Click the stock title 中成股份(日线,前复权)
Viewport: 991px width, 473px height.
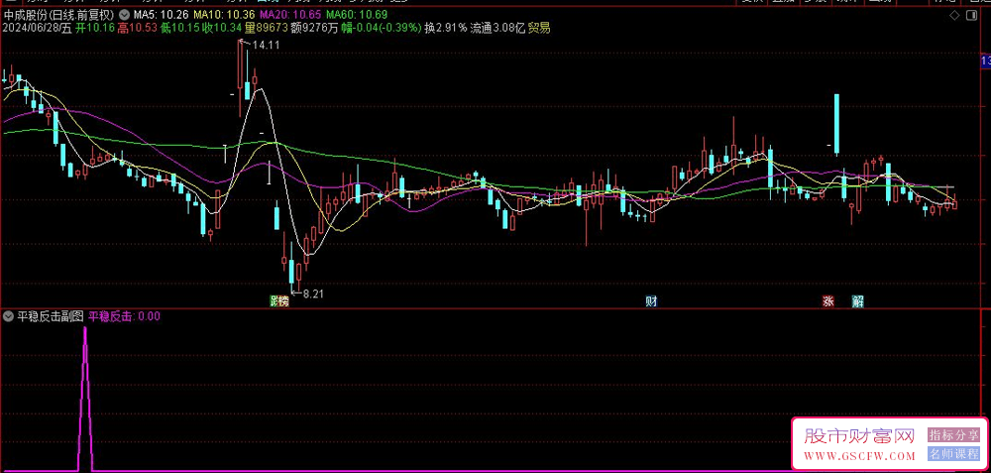pyautogui.click(x=59, y=15)
